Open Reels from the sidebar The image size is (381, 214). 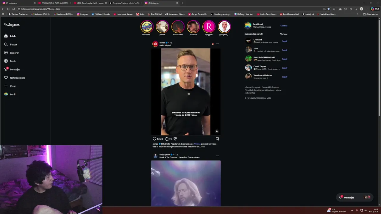coord(10,61)
